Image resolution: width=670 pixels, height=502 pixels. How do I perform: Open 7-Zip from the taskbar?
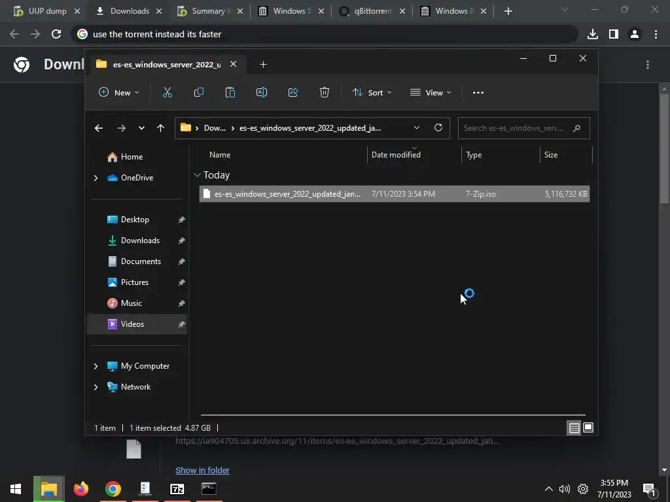(177, 489)
